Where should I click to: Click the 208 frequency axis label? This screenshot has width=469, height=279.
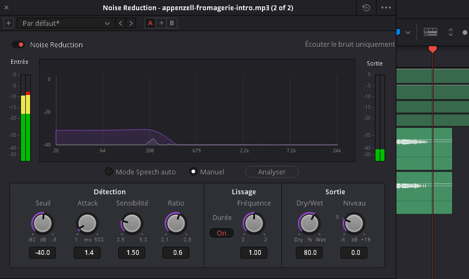point(150,151)
